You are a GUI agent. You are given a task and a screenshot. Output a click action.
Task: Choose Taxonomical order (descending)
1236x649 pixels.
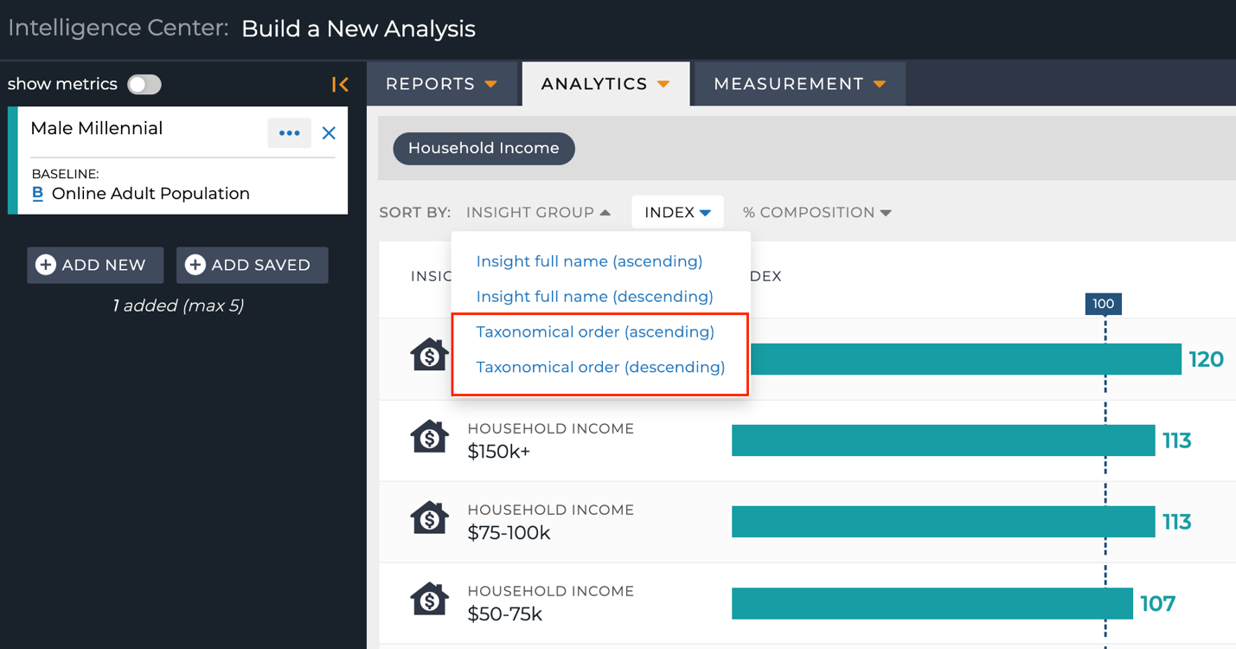click(600, 368)
